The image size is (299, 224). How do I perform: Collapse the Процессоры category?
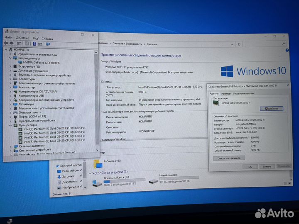11,125
